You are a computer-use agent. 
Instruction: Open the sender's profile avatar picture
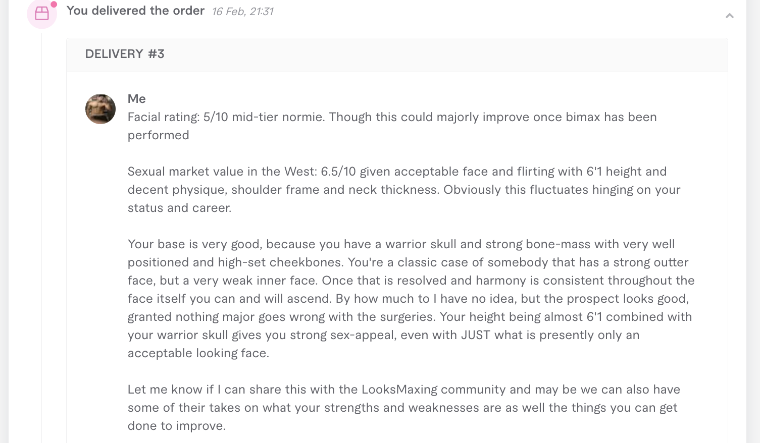click(x=100, y=109)
